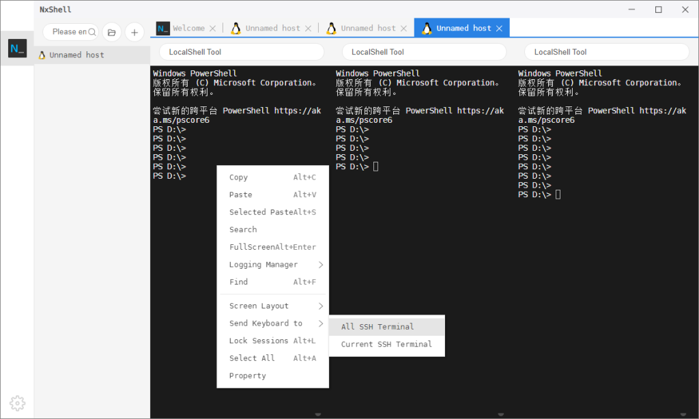Open the folder icon beside the search field
699x419 pixels.
[111, 31]
